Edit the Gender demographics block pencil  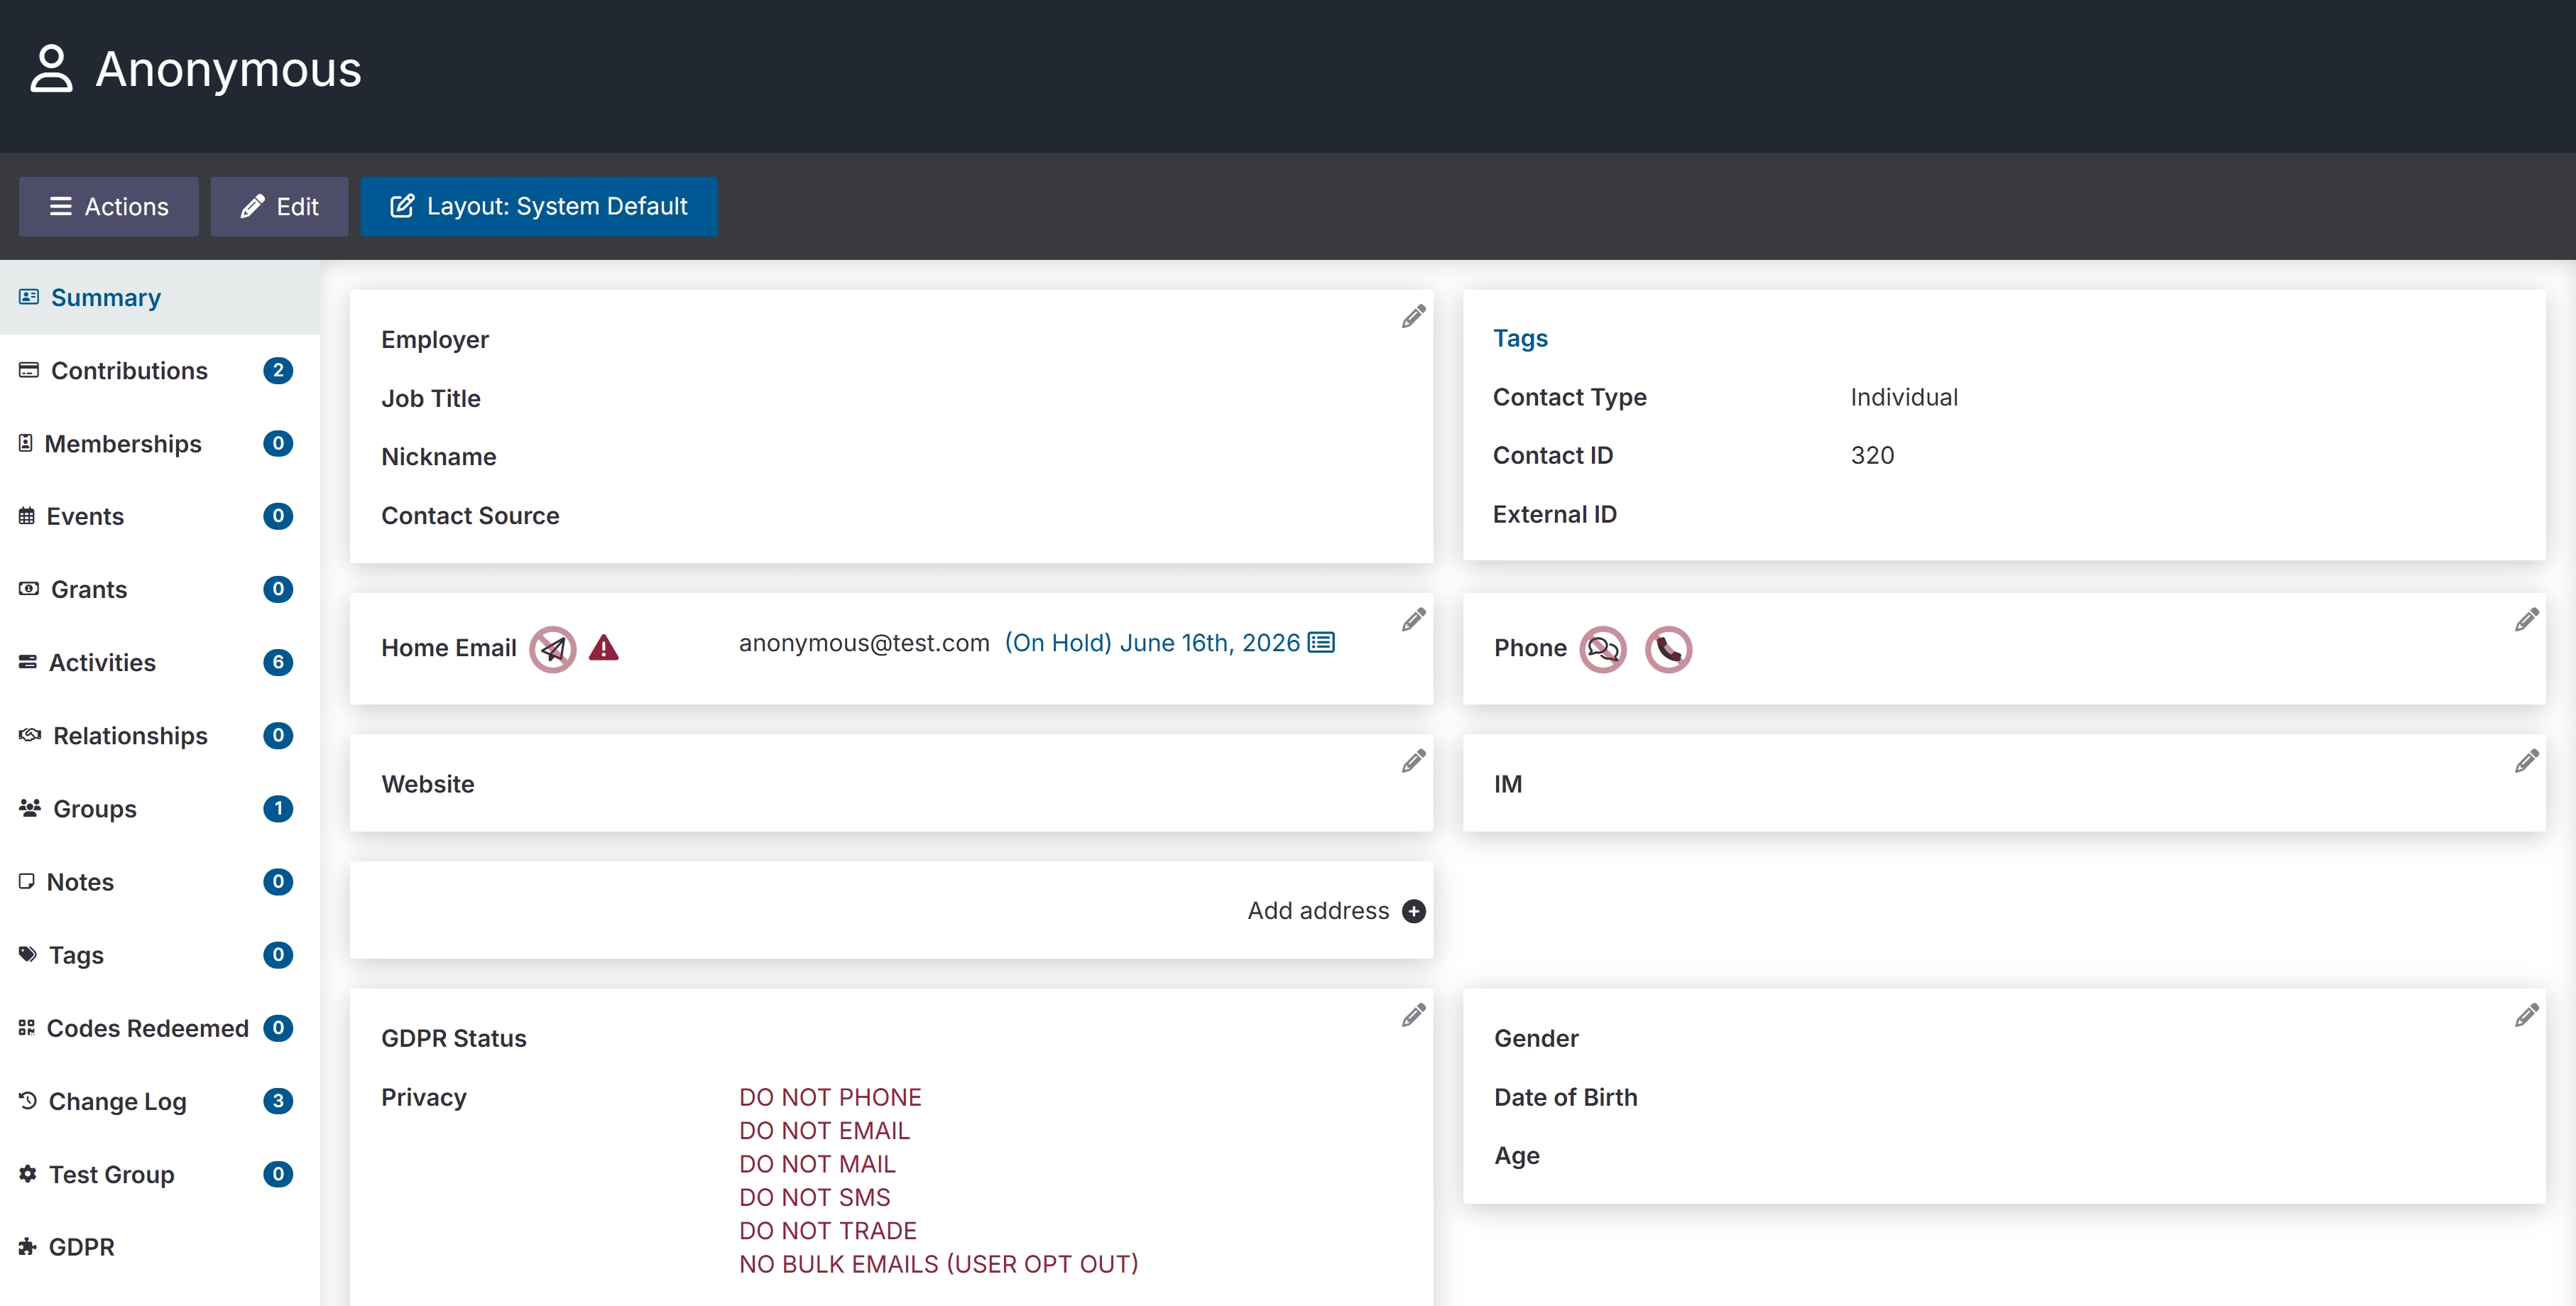(x=2527, y=1015)
